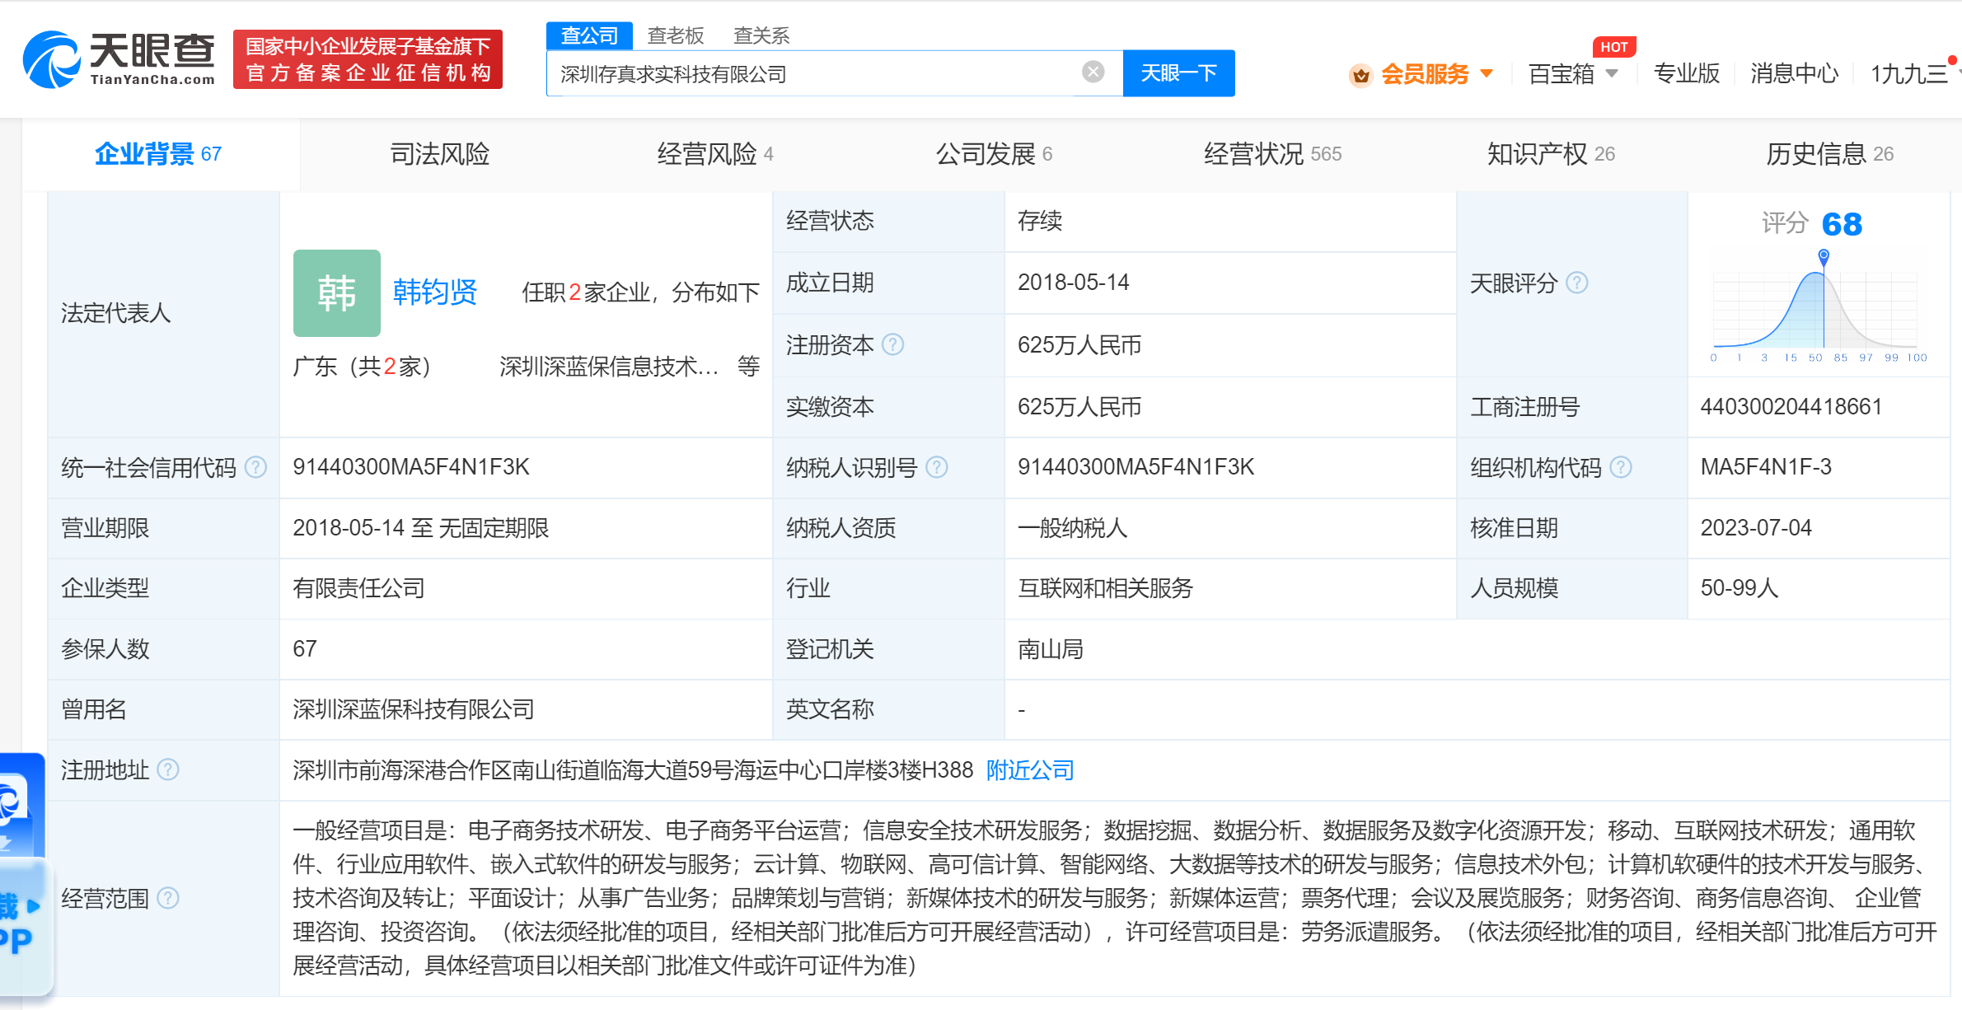The image size is (1962, 1010).
Task: Expand the 百宝箱 dropdown arrow
Action: point(1612,73)
